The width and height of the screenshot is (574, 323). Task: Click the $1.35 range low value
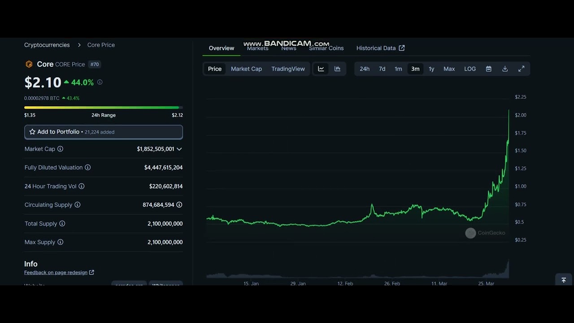(30, 115)
